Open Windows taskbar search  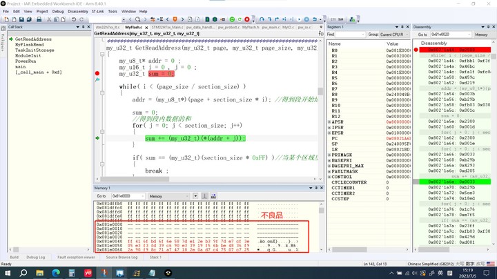click(x=23, y=273)
